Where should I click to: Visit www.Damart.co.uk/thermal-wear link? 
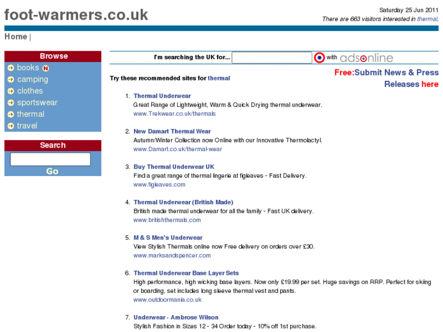[178, 149]
